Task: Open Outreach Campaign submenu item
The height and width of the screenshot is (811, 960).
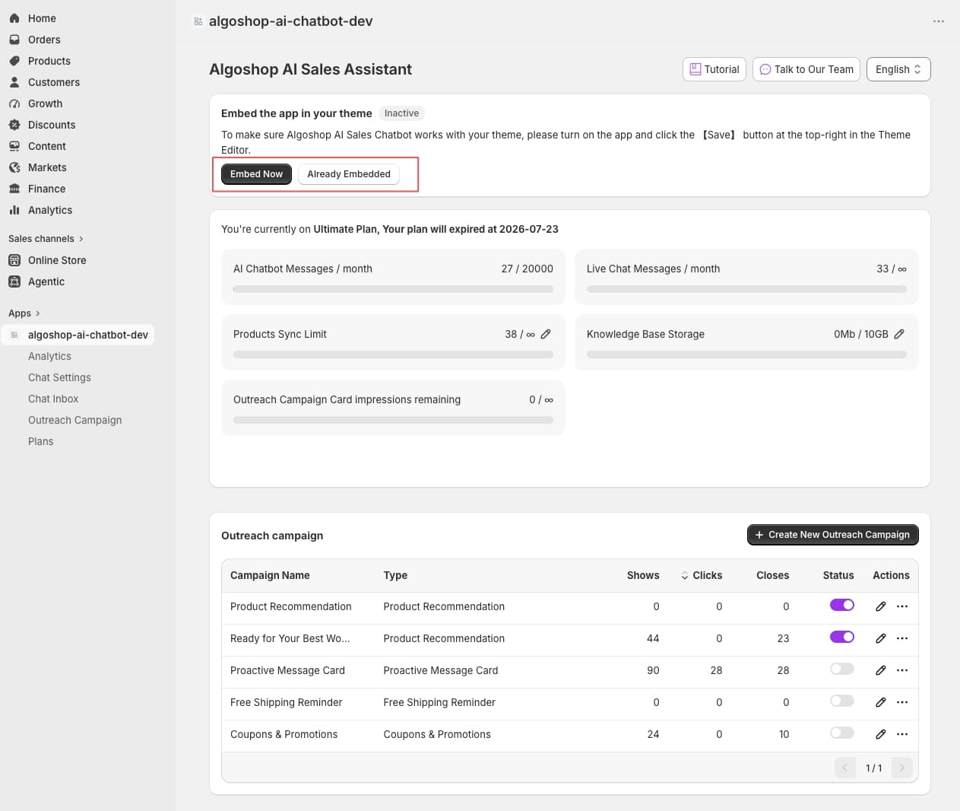Action: pyautogui.click(x=74, y=420)
